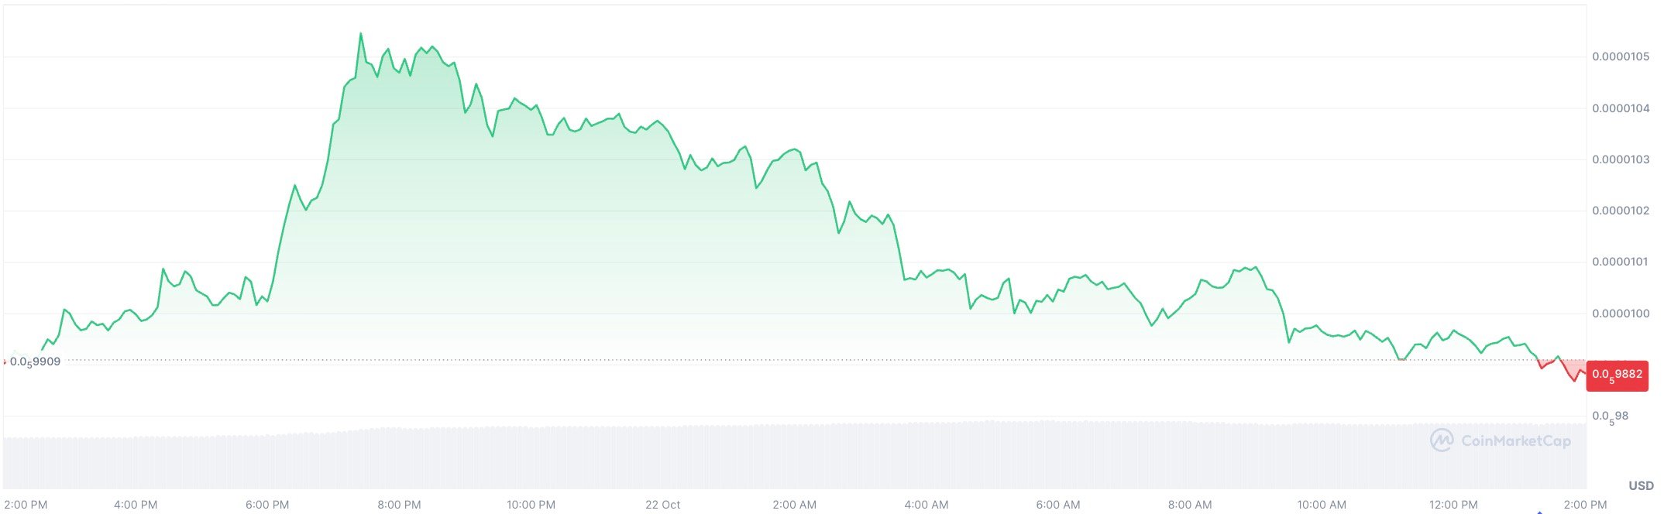Click the USD currency label
The image size is (1664, 514).
point(1641,486)
